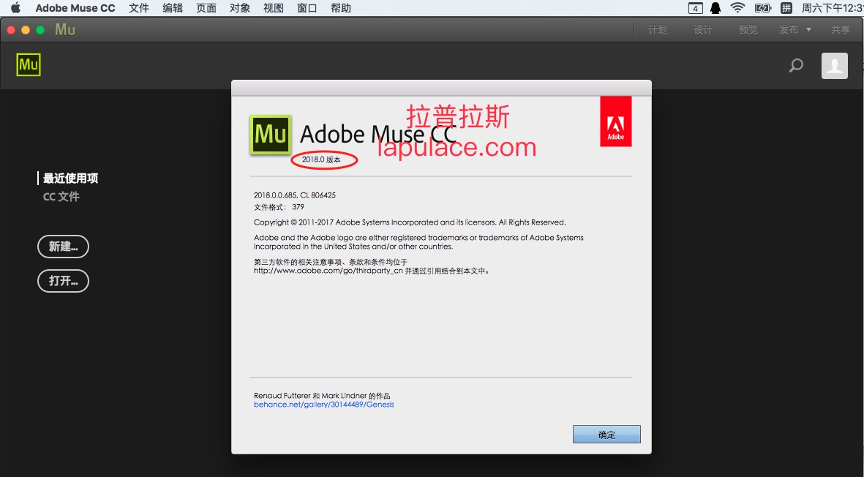The height and width of the screenshot is (477, 864).
Task: Click 确定 to close the about dialog
Action: point(606,435)
